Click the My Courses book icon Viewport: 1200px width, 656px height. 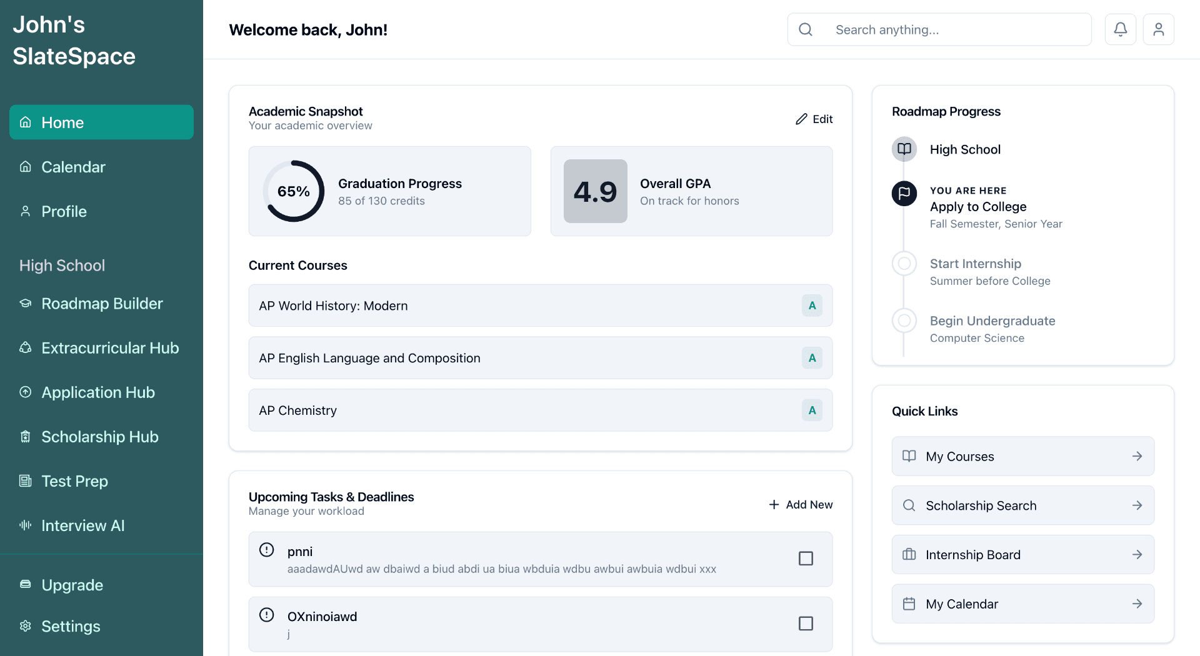tap(909, 456)
